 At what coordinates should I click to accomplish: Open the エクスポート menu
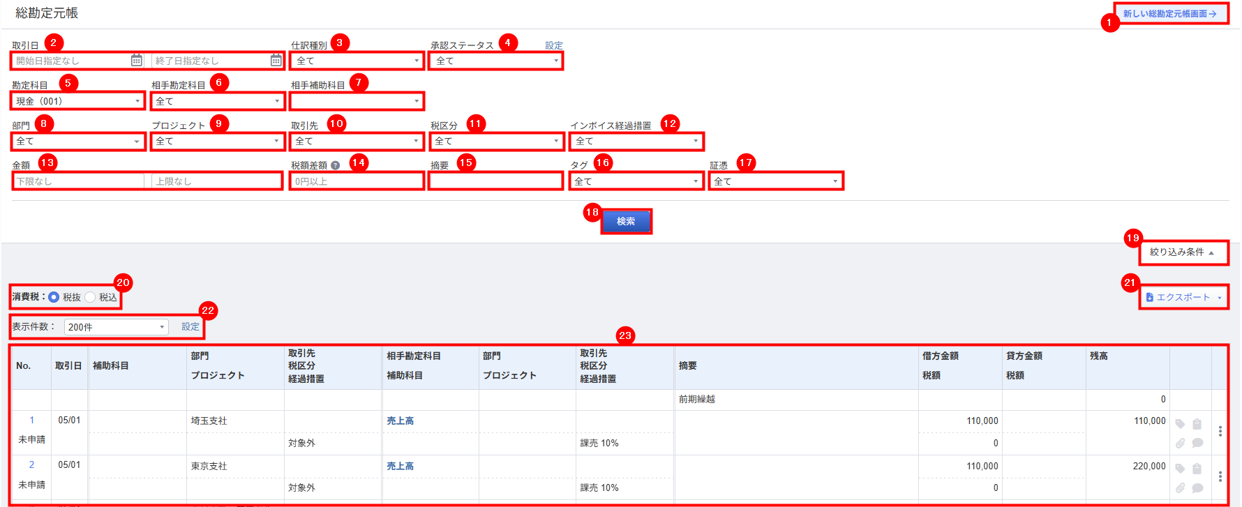pos(1183,297)
